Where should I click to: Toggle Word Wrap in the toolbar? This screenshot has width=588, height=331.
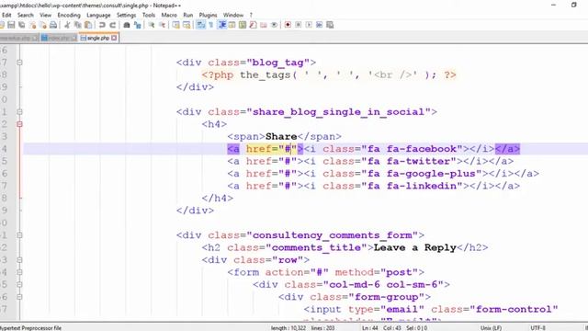click(200, 25)
